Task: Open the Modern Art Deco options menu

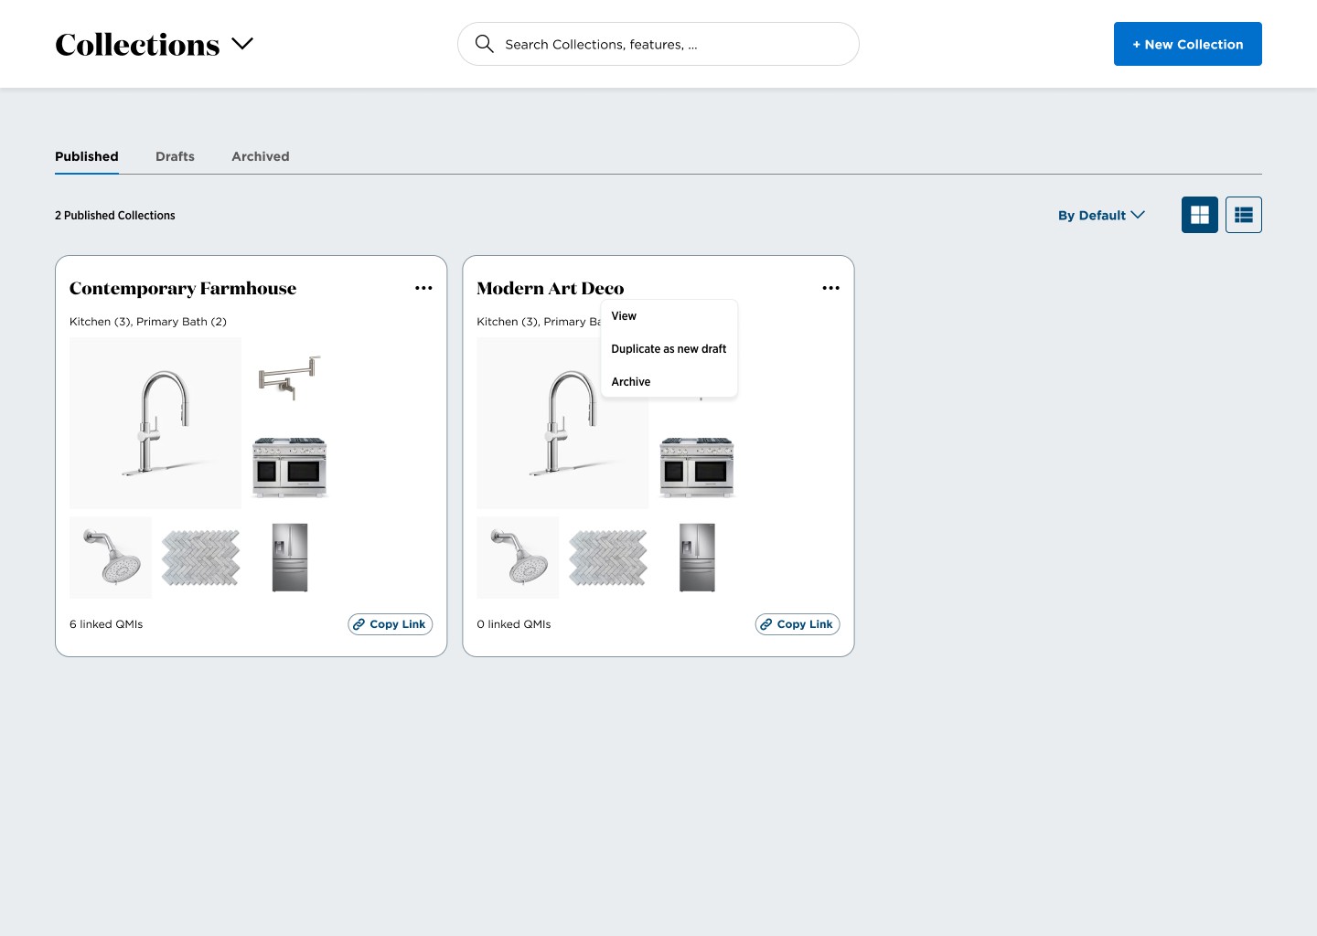Action: pyautogui.click(x=830, y=288)
